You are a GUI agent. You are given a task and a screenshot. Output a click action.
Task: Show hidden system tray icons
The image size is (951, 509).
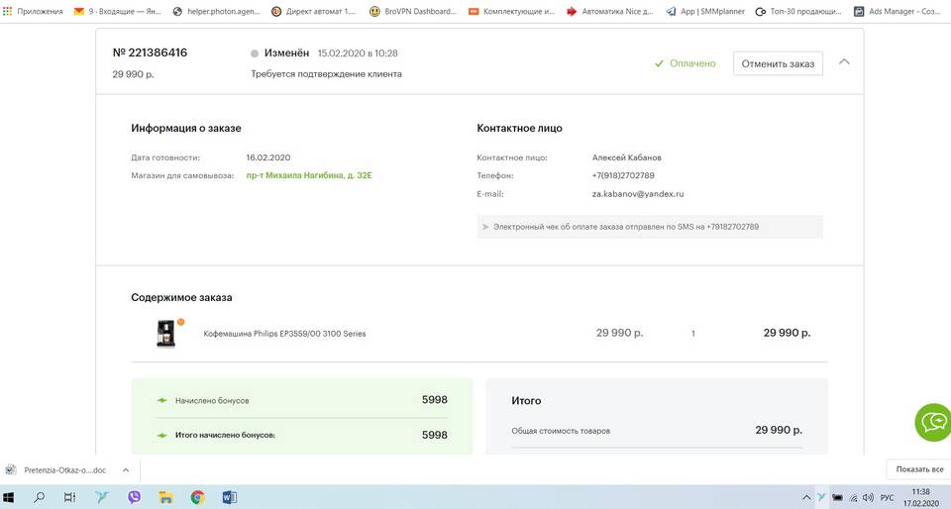pos(806,497)
